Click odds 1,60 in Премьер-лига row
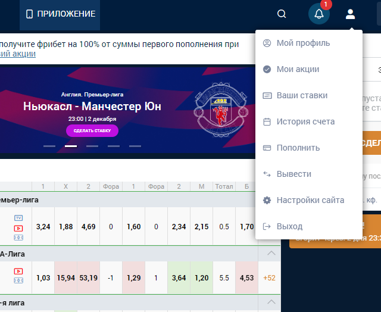Viewport: 381px width, 312px height. (x=133, y=227)
